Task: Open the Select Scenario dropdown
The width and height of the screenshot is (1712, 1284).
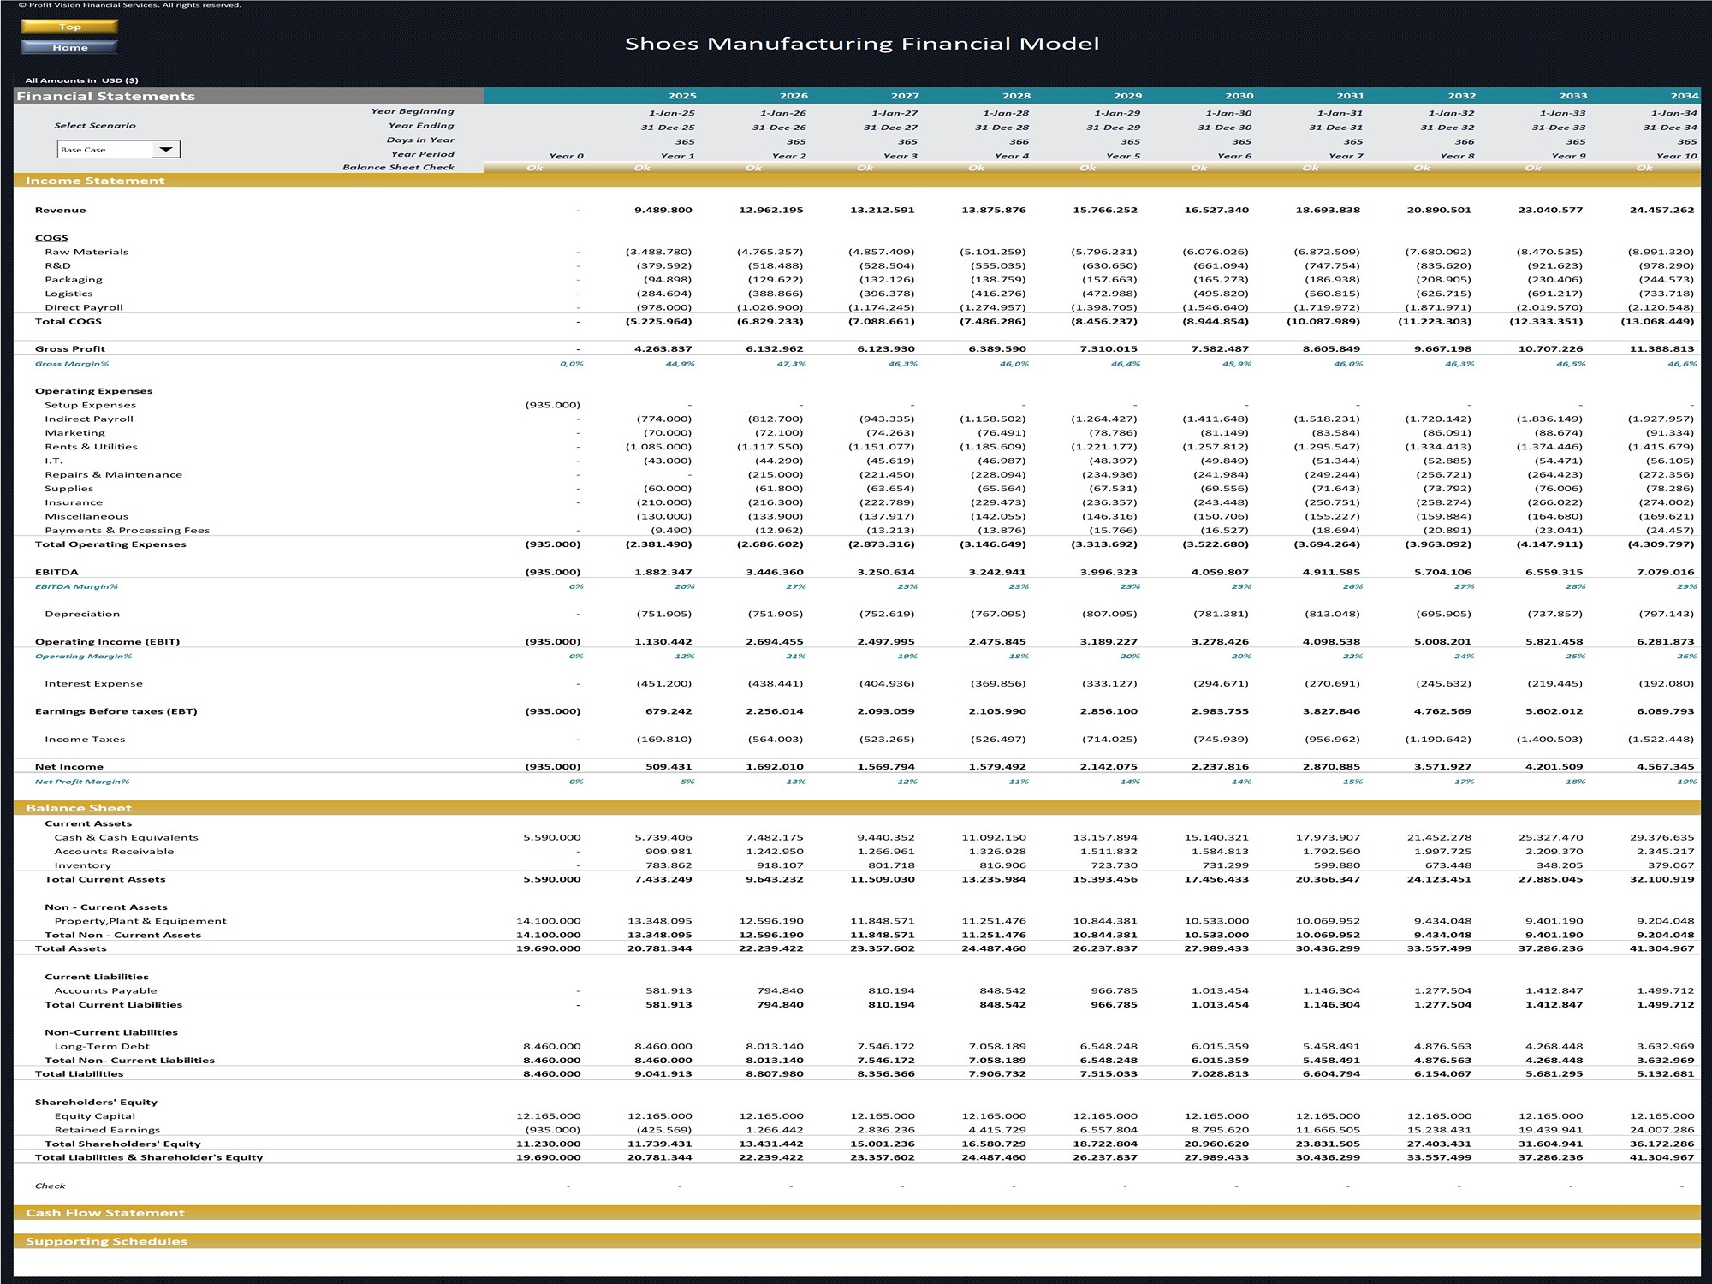Action: click(116, 149)
